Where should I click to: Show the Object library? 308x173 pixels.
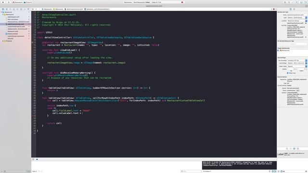click(x=294, y=148)
